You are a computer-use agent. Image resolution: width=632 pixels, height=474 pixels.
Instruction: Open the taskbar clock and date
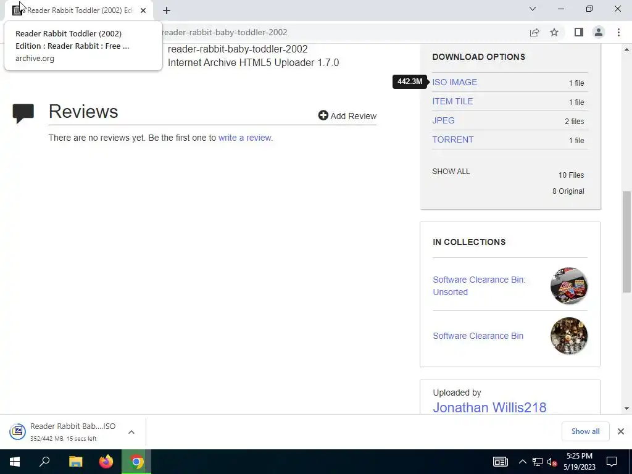click(x=580, y=462)
